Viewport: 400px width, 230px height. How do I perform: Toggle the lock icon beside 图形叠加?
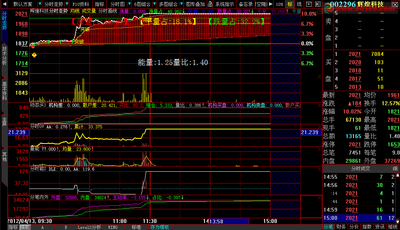[x=210, y=4]
